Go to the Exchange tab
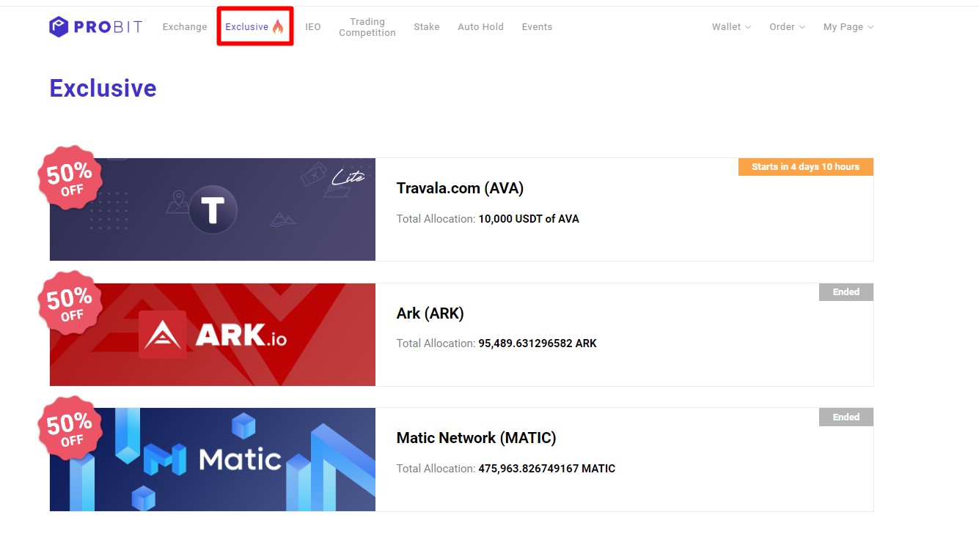The width and height of the screenshot is (979, 539). click(185, 27)
